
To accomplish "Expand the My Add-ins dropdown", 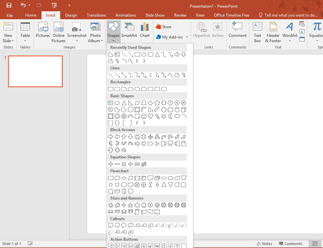I will tap(186, 37).
